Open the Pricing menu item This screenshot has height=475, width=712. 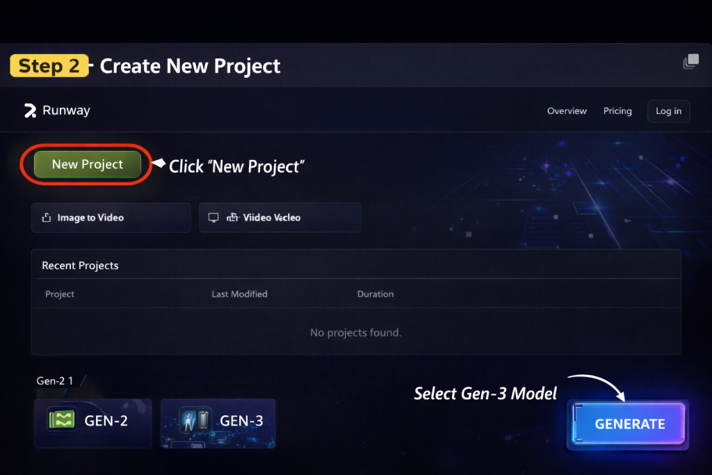pos(617,111)
